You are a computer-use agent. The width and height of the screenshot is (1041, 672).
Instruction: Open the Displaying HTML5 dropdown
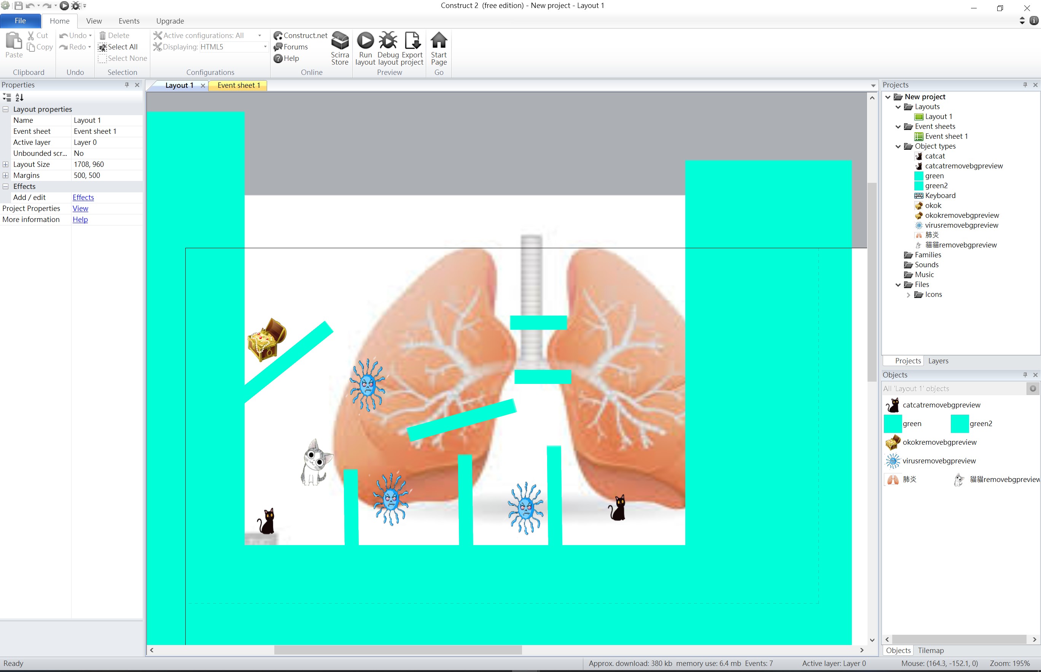coord(265,47)
